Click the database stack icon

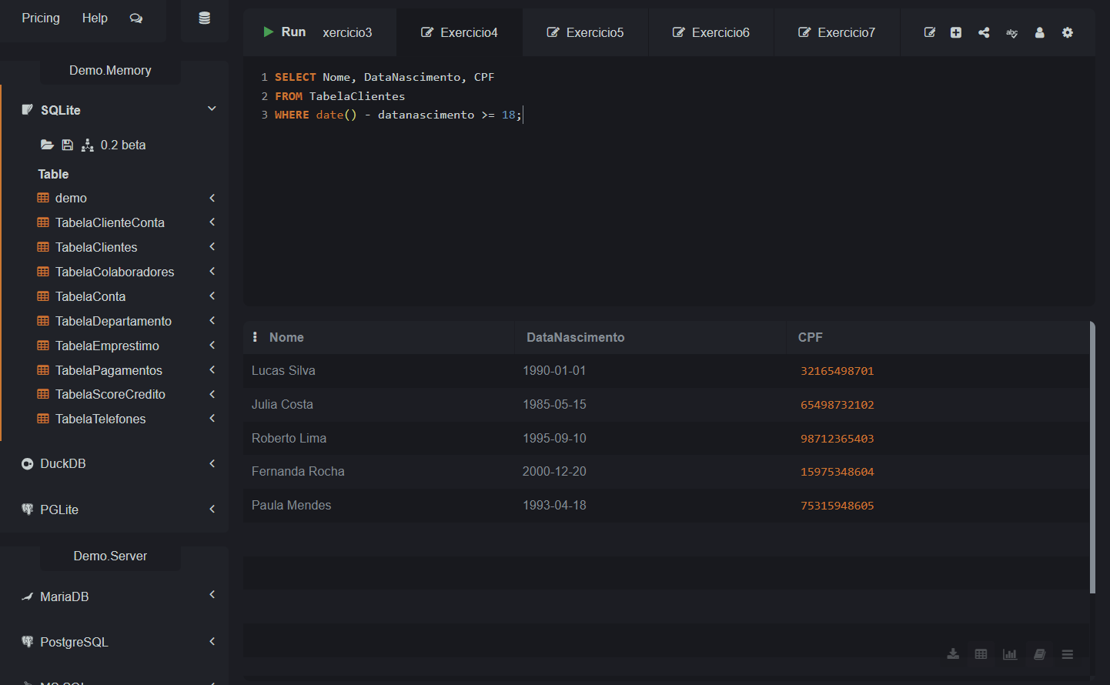pos(205,18)
